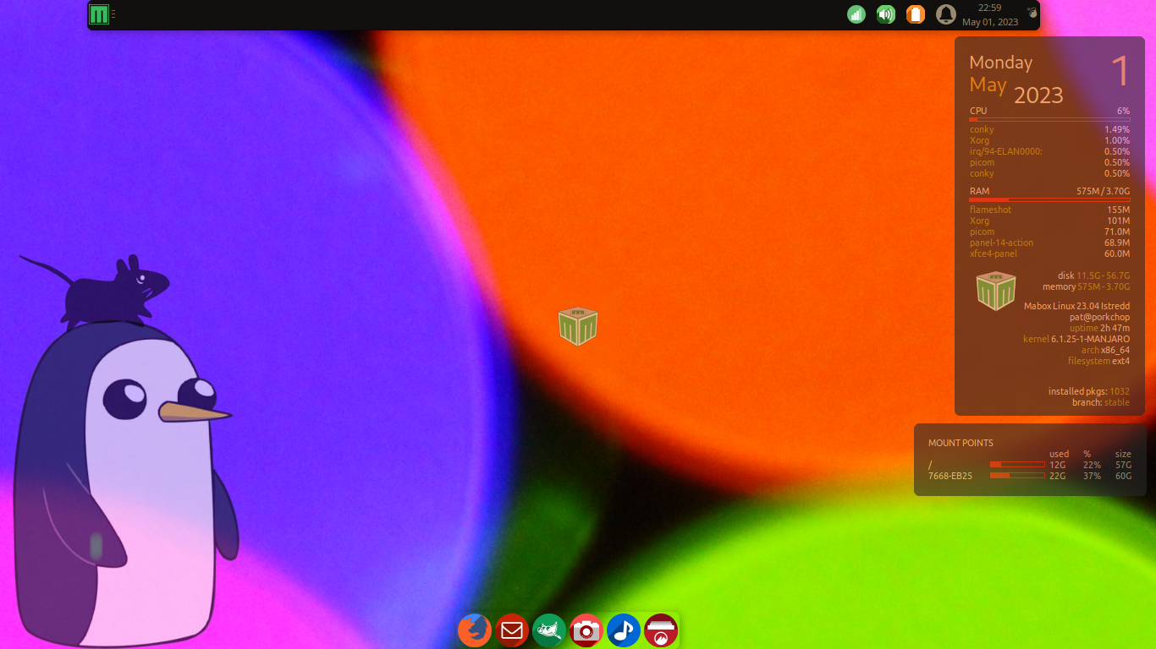Click the 7668-EB25 mount usage bar
Image resolution: width=1156 pixels, height=649 pixels.
coord(1017,476)
